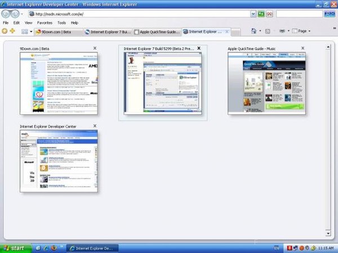Open the 9Down.com | Beta page thumbnail
This screenshot has width=338, height=253.
pyautogui.click(x=59, y=83)
